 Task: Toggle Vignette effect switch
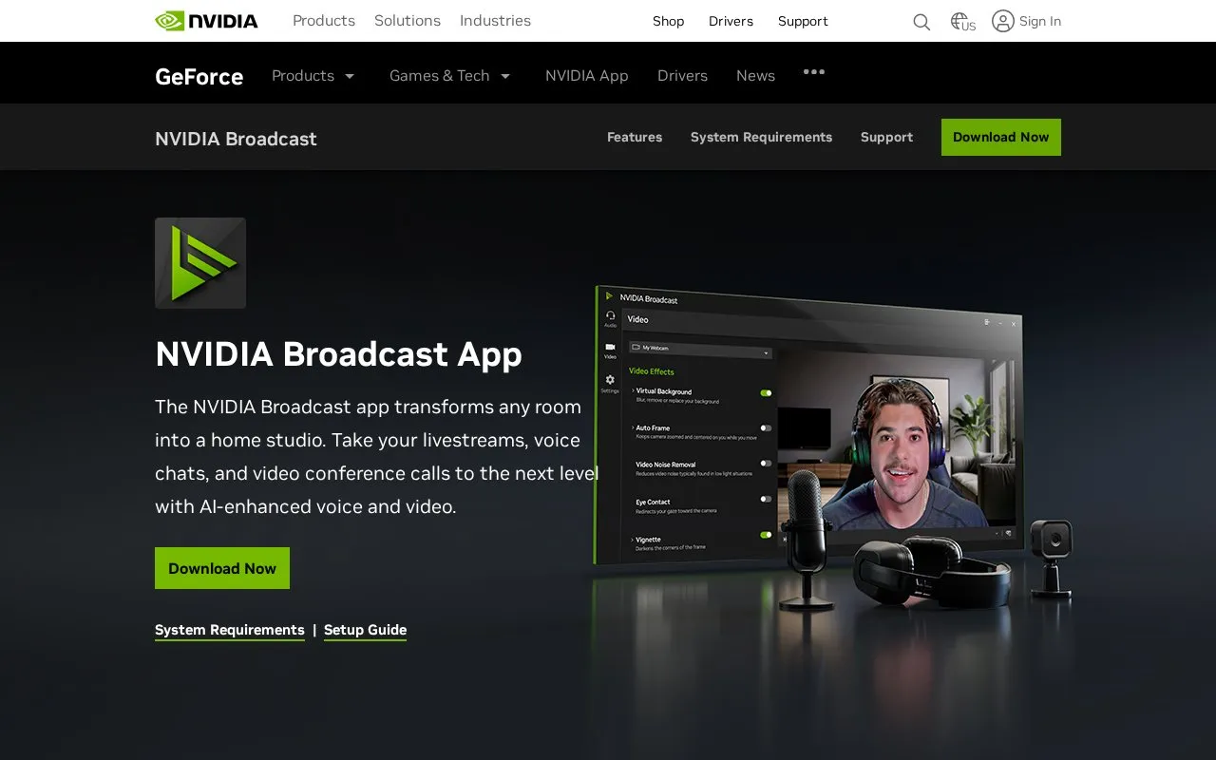click(x=766, y=535)
